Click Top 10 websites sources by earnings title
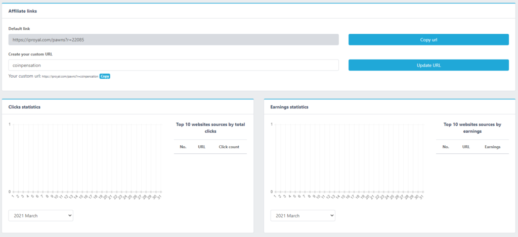Image resolution: width=518 pixels, height=237 pixels. 472,128
